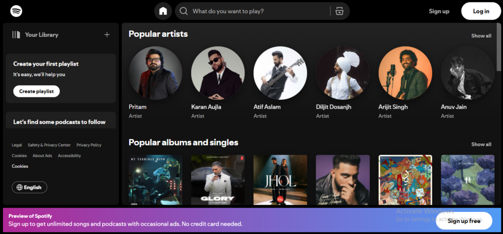Click the search magnifier icon
Viewport: 503px width, 234px height.
click(x=184, y=11)
